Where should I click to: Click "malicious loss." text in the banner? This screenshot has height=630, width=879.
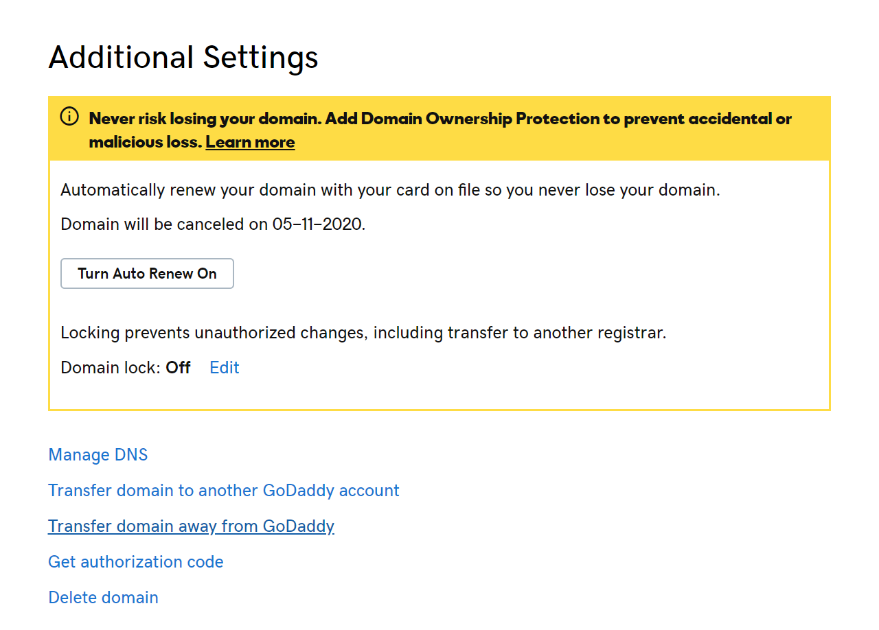tap(145, 142)
